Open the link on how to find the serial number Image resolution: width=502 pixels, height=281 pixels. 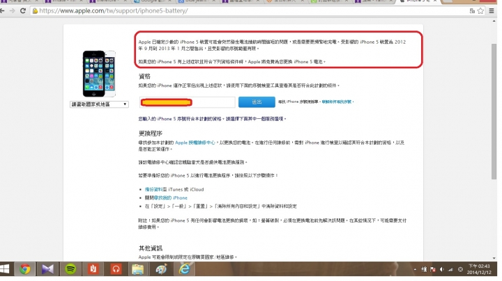pyautogui.click(x=337, y=102)
